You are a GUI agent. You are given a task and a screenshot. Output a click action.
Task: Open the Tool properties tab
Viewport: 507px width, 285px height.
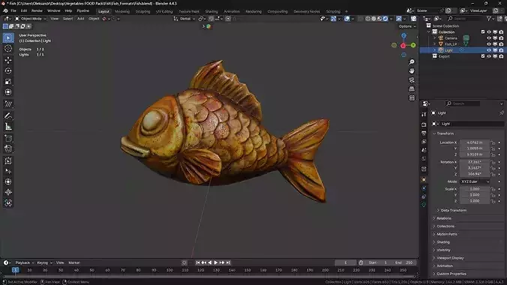point(424,114)
